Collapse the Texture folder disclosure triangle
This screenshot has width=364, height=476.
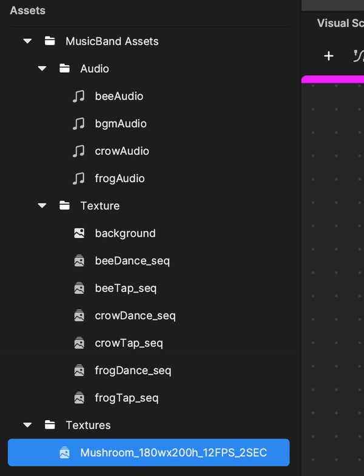point(42,206)
